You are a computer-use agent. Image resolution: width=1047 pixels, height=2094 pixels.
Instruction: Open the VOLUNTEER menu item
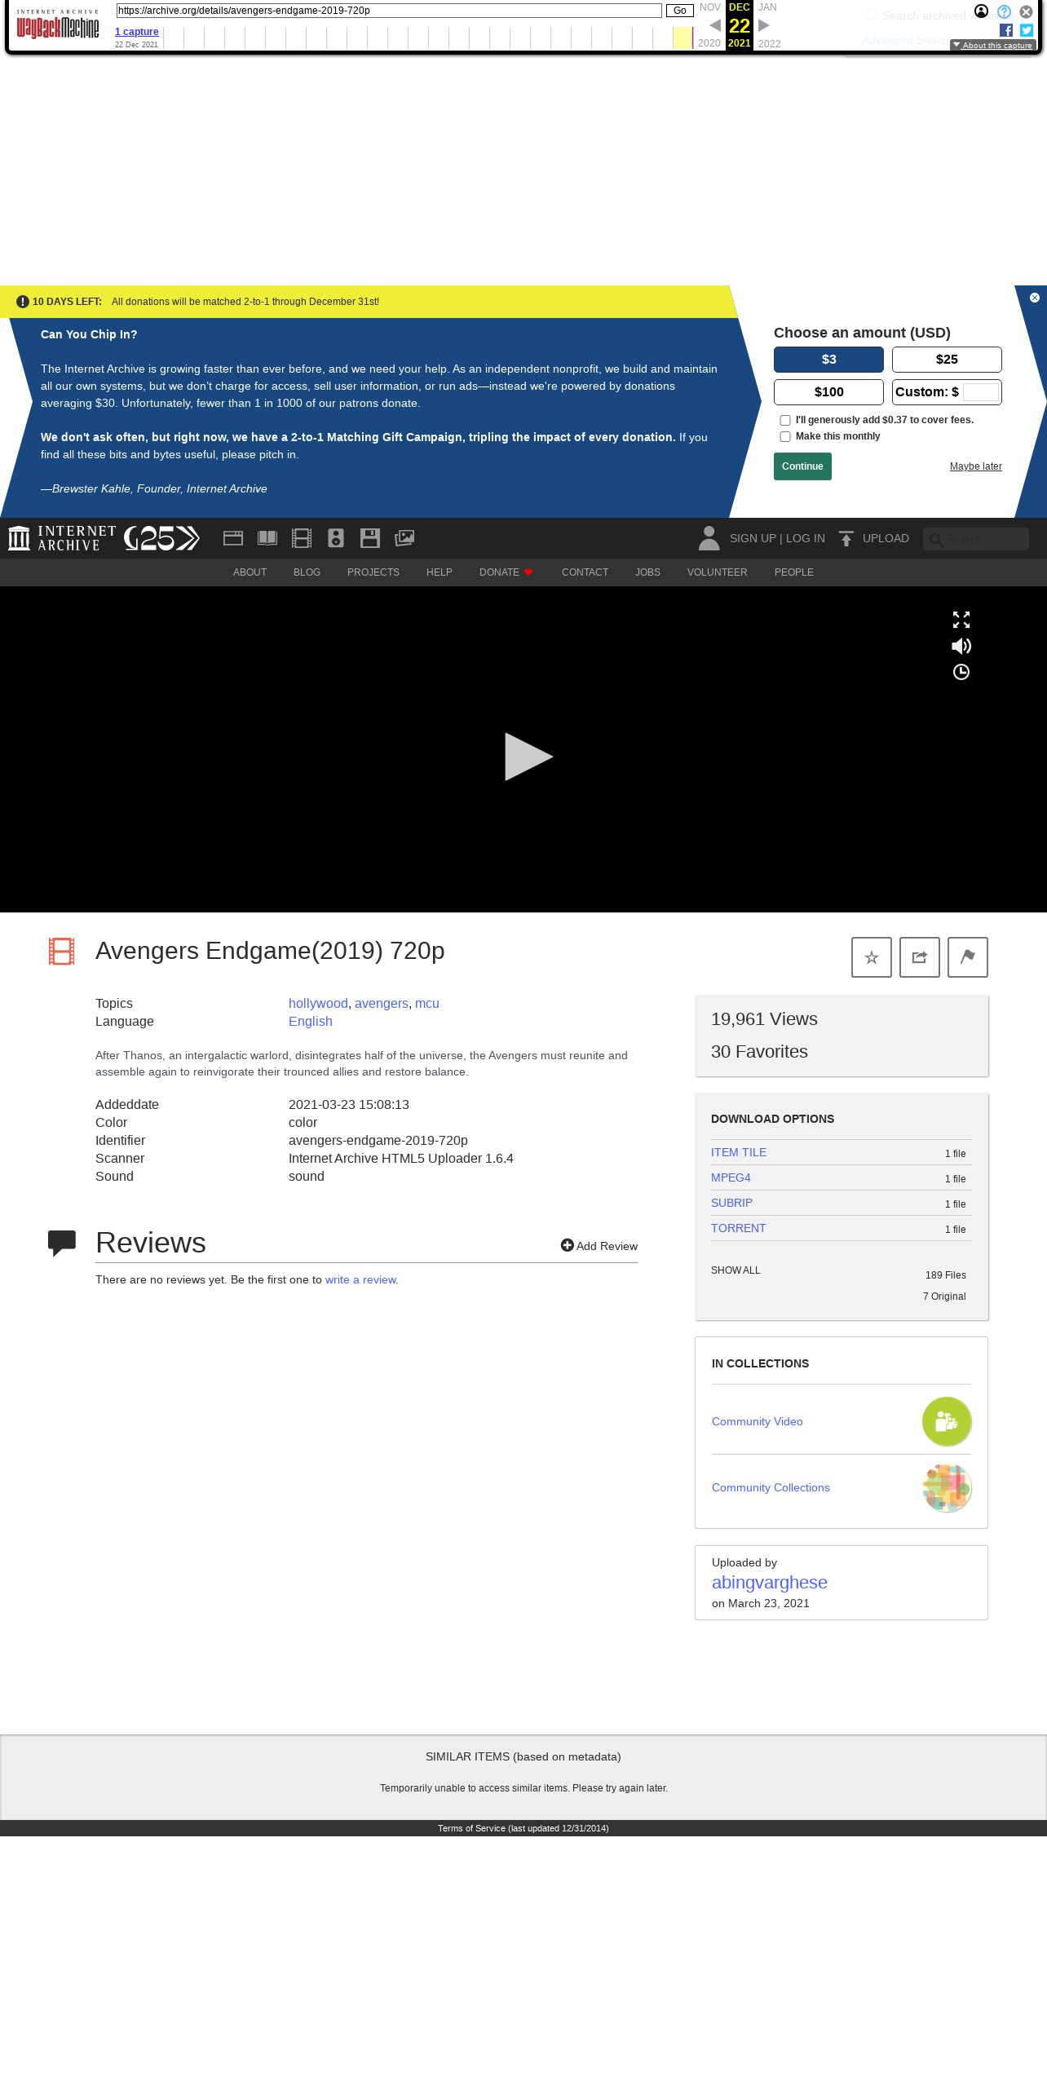tap(718, 572)
